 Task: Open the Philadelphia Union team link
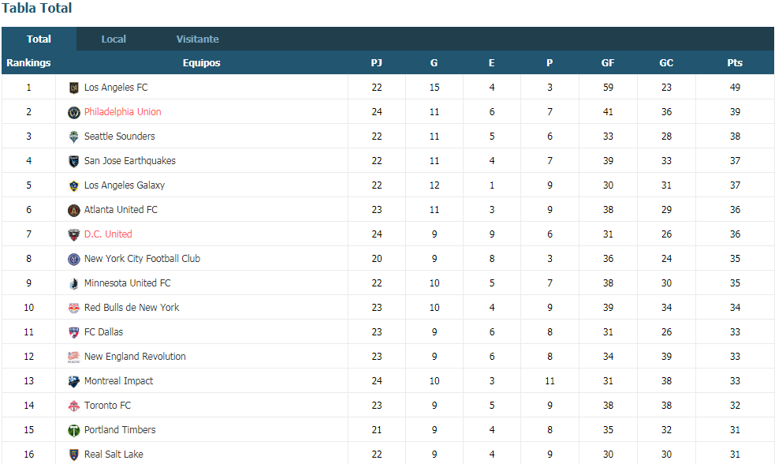point(122,112)
